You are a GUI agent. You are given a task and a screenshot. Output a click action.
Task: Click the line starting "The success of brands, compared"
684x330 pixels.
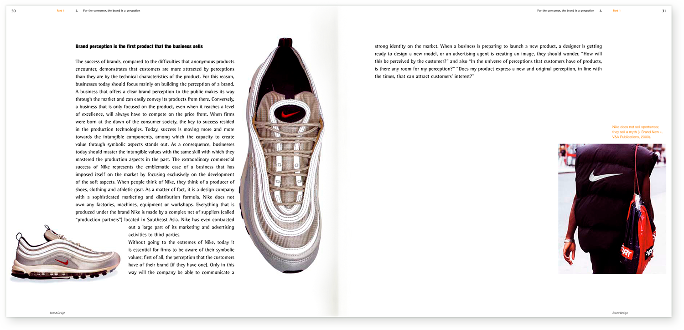pyautogui.click(x=155, y=61)
